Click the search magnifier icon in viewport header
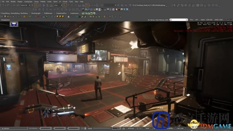 (171, 20)
